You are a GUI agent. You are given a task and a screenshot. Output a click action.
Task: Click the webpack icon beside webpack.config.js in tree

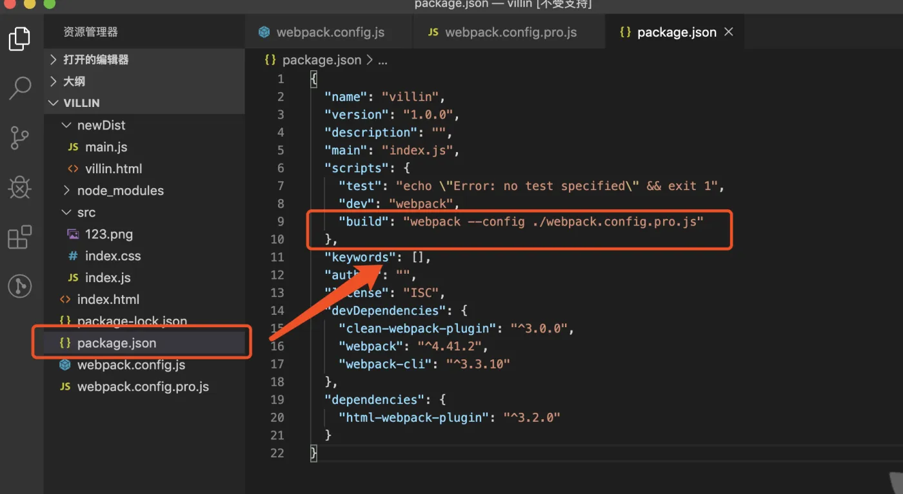click(64, 365)
